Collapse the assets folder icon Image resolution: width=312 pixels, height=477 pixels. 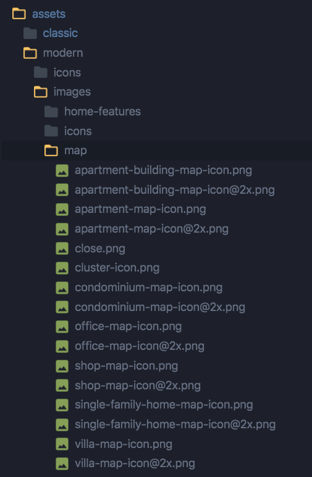click(19, 14)
